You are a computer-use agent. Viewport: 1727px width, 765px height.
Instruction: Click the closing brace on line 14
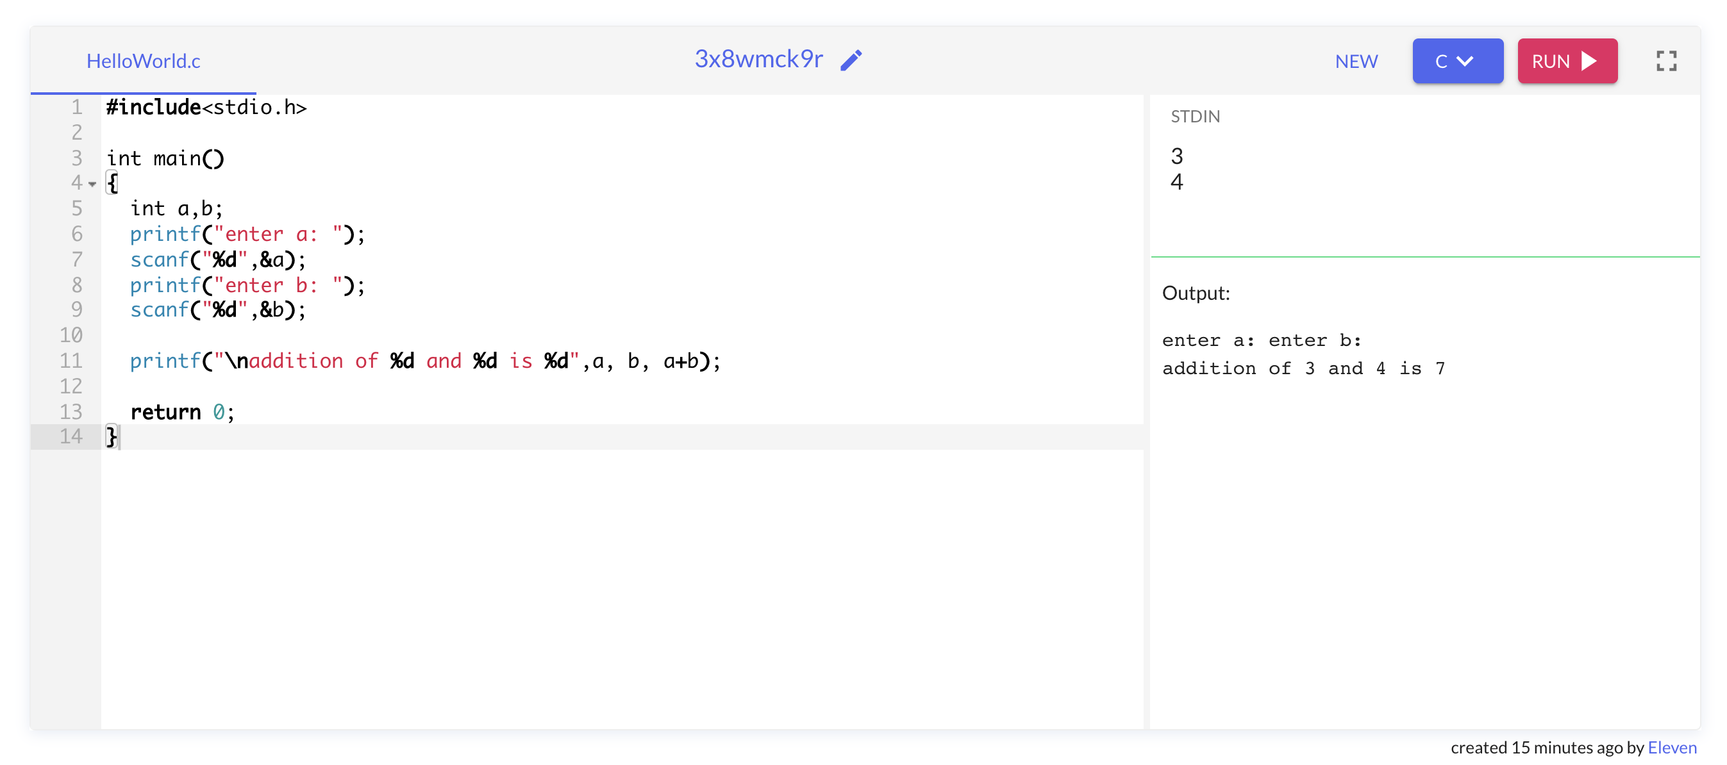[x=112, y=437]
